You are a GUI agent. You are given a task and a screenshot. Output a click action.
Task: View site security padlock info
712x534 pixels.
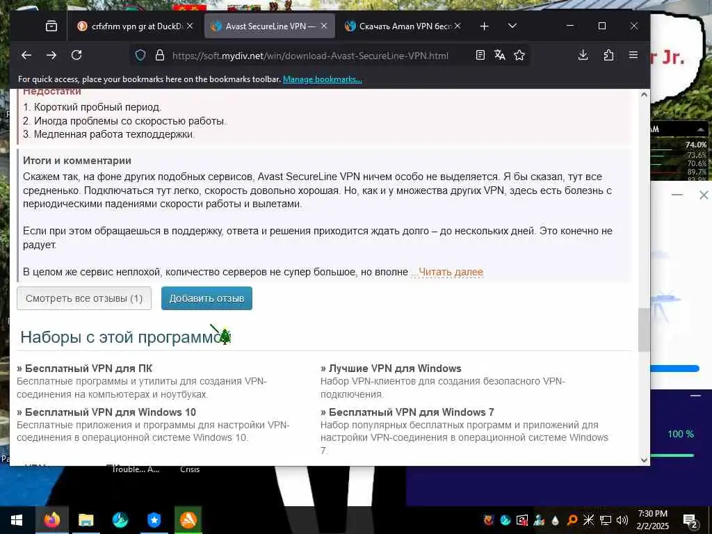159,56
